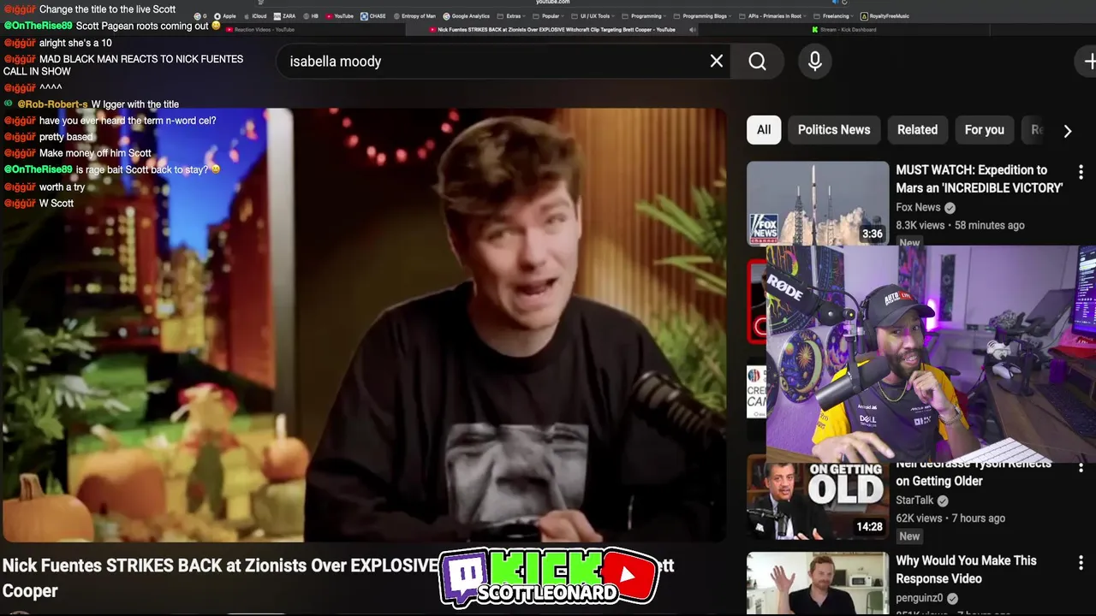Expand the Popular bookmarks folder
This screenshot has height=616, width=1096.
point(549,16)
